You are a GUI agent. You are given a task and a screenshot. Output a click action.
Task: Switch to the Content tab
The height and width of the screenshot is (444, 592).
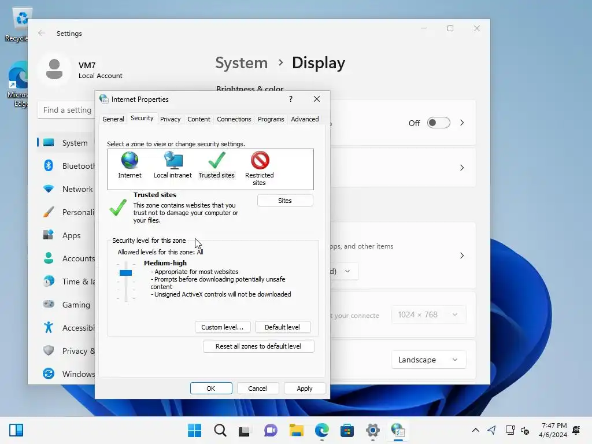point(199,119)
